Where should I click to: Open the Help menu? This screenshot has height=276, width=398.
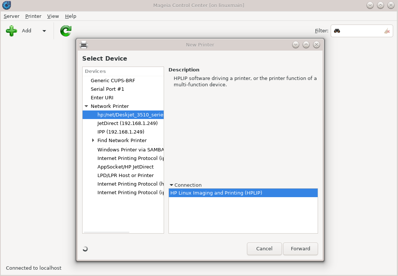71,16
